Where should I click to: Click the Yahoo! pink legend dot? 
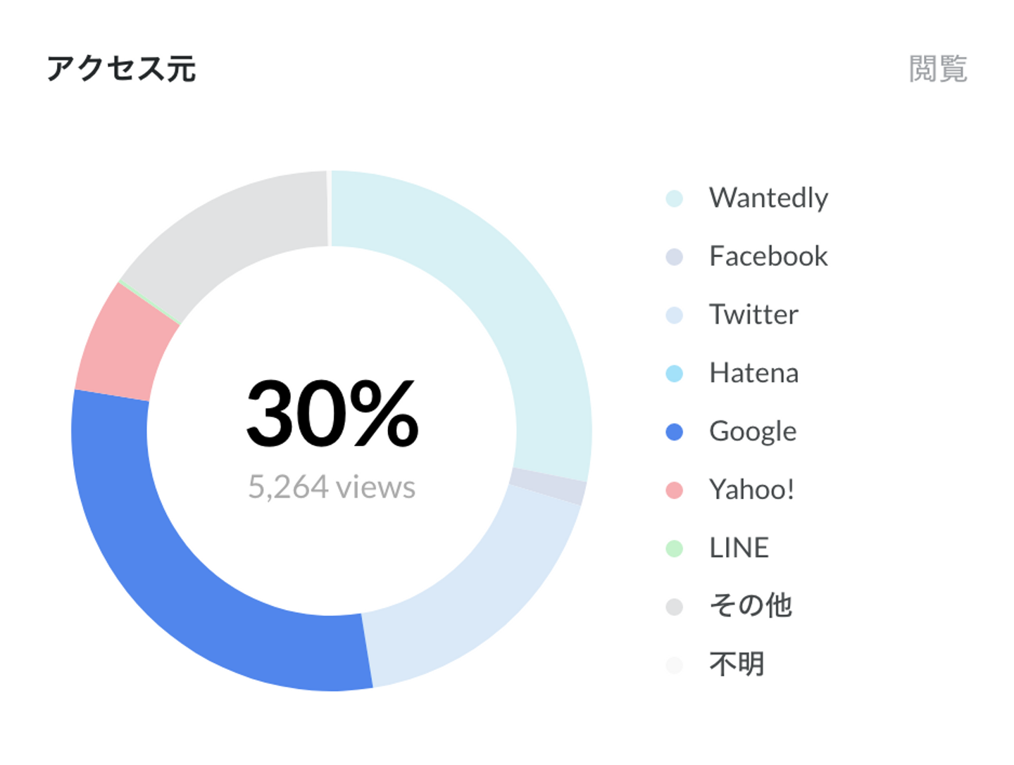tap(674, 491)
